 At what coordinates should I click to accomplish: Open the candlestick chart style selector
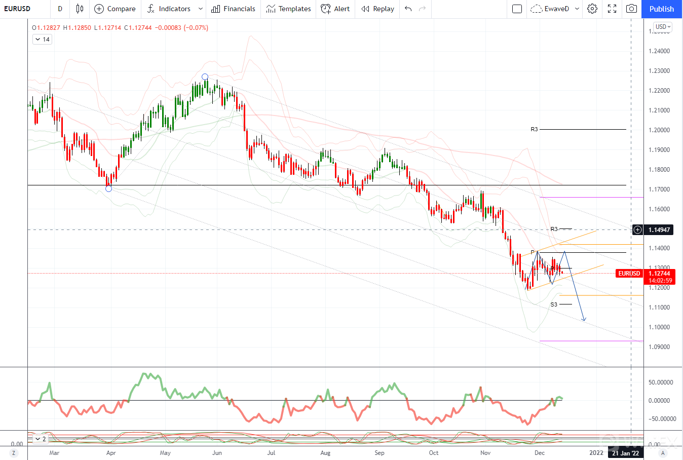[80, 9]
